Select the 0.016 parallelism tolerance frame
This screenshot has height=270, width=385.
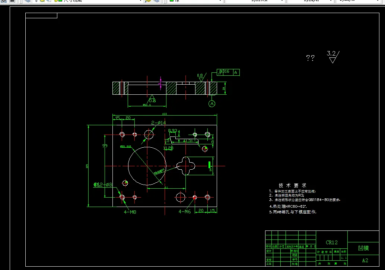(x=228, y=72)
